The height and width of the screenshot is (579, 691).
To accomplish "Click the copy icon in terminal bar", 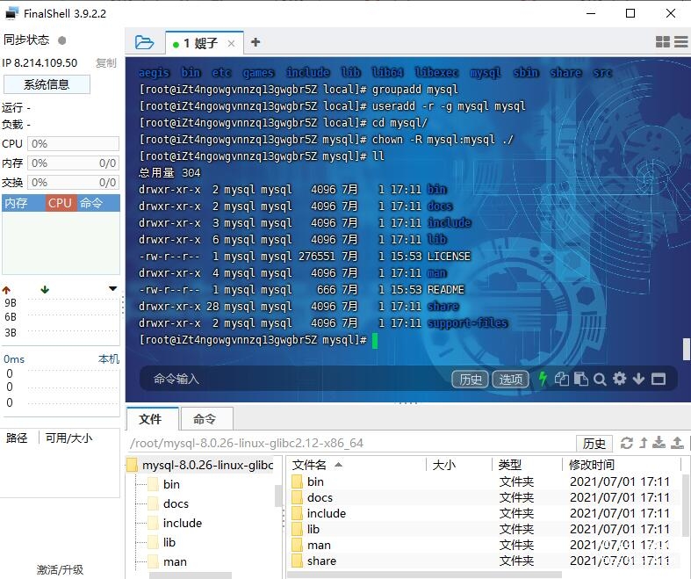I will click(561, 380).
